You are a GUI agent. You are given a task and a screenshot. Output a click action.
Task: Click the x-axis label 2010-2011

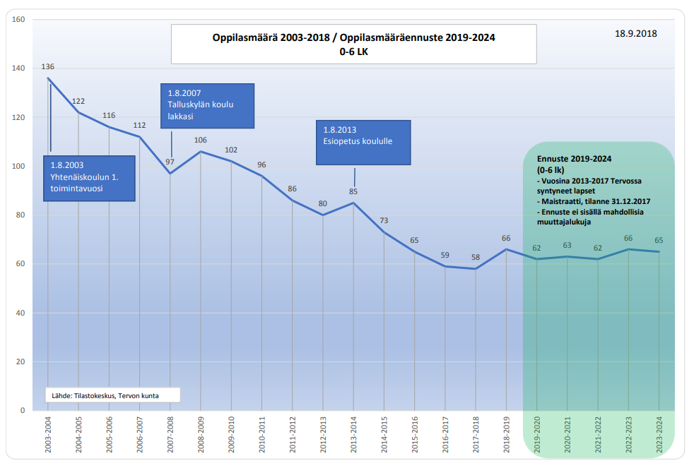[x=261, y=434]
